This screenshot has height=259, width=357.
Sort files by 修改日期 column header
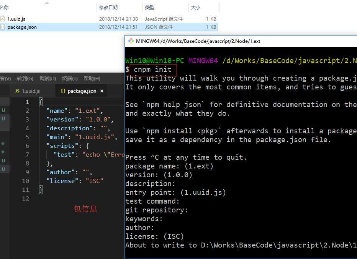pos(108,8)
